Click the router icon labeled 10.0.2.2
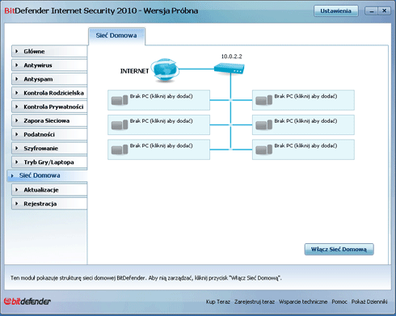396x316 pixels. pos(230,68)
